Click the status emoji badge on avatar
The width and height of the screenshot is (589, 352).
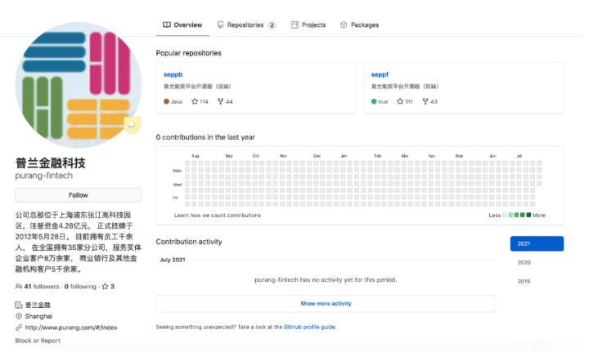tap(133, 124)
